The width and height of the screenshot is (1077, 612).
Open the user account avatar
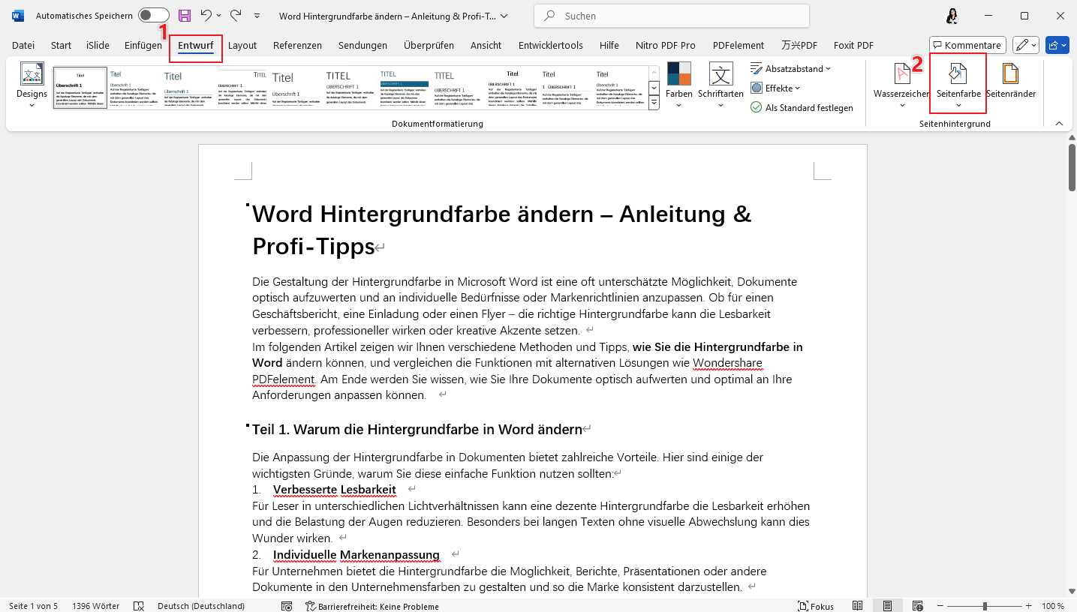click(952, 16)
